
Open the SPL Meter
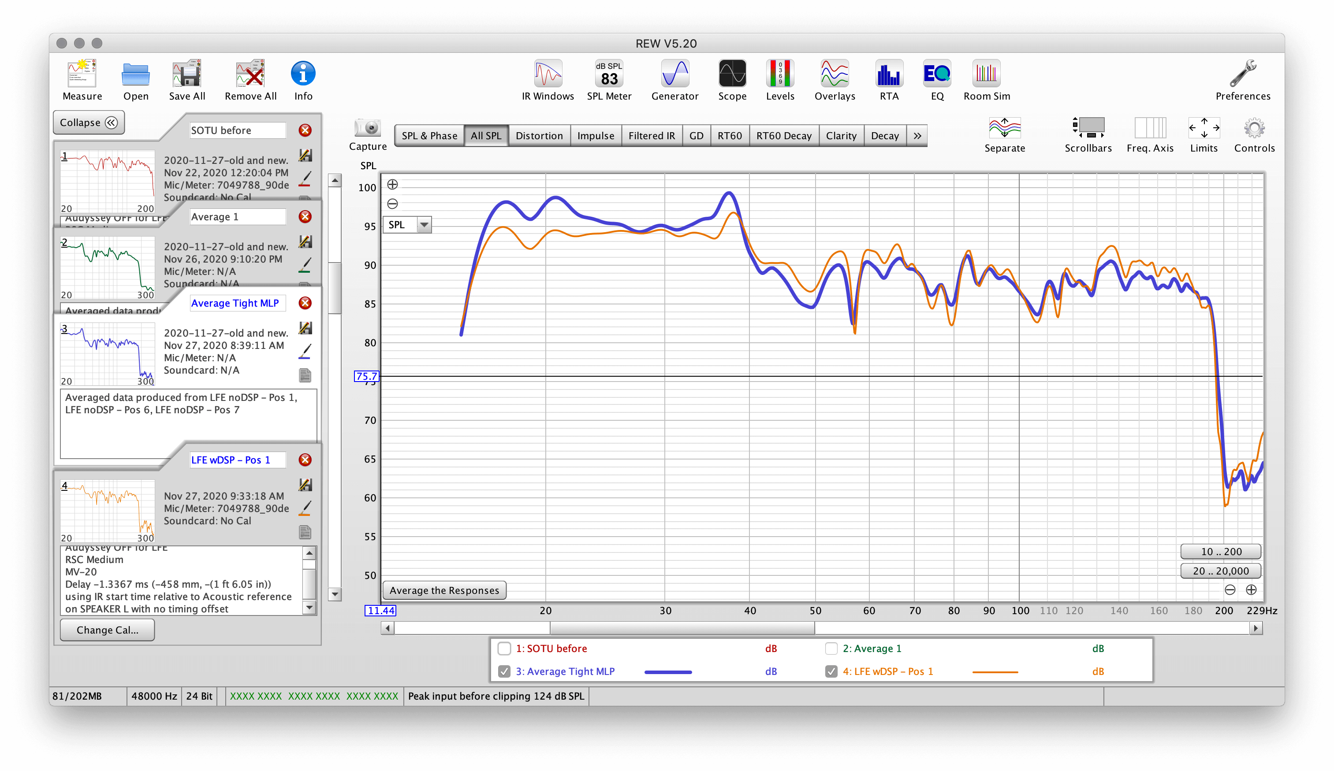[x=609, y=80]
